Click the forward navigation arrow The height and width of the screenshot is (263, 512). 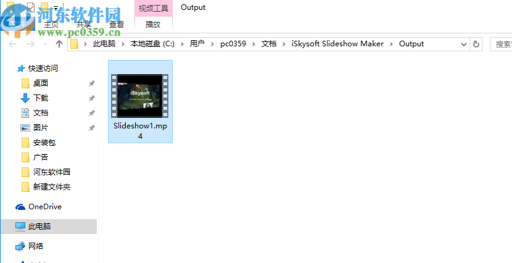pos(31,44)
